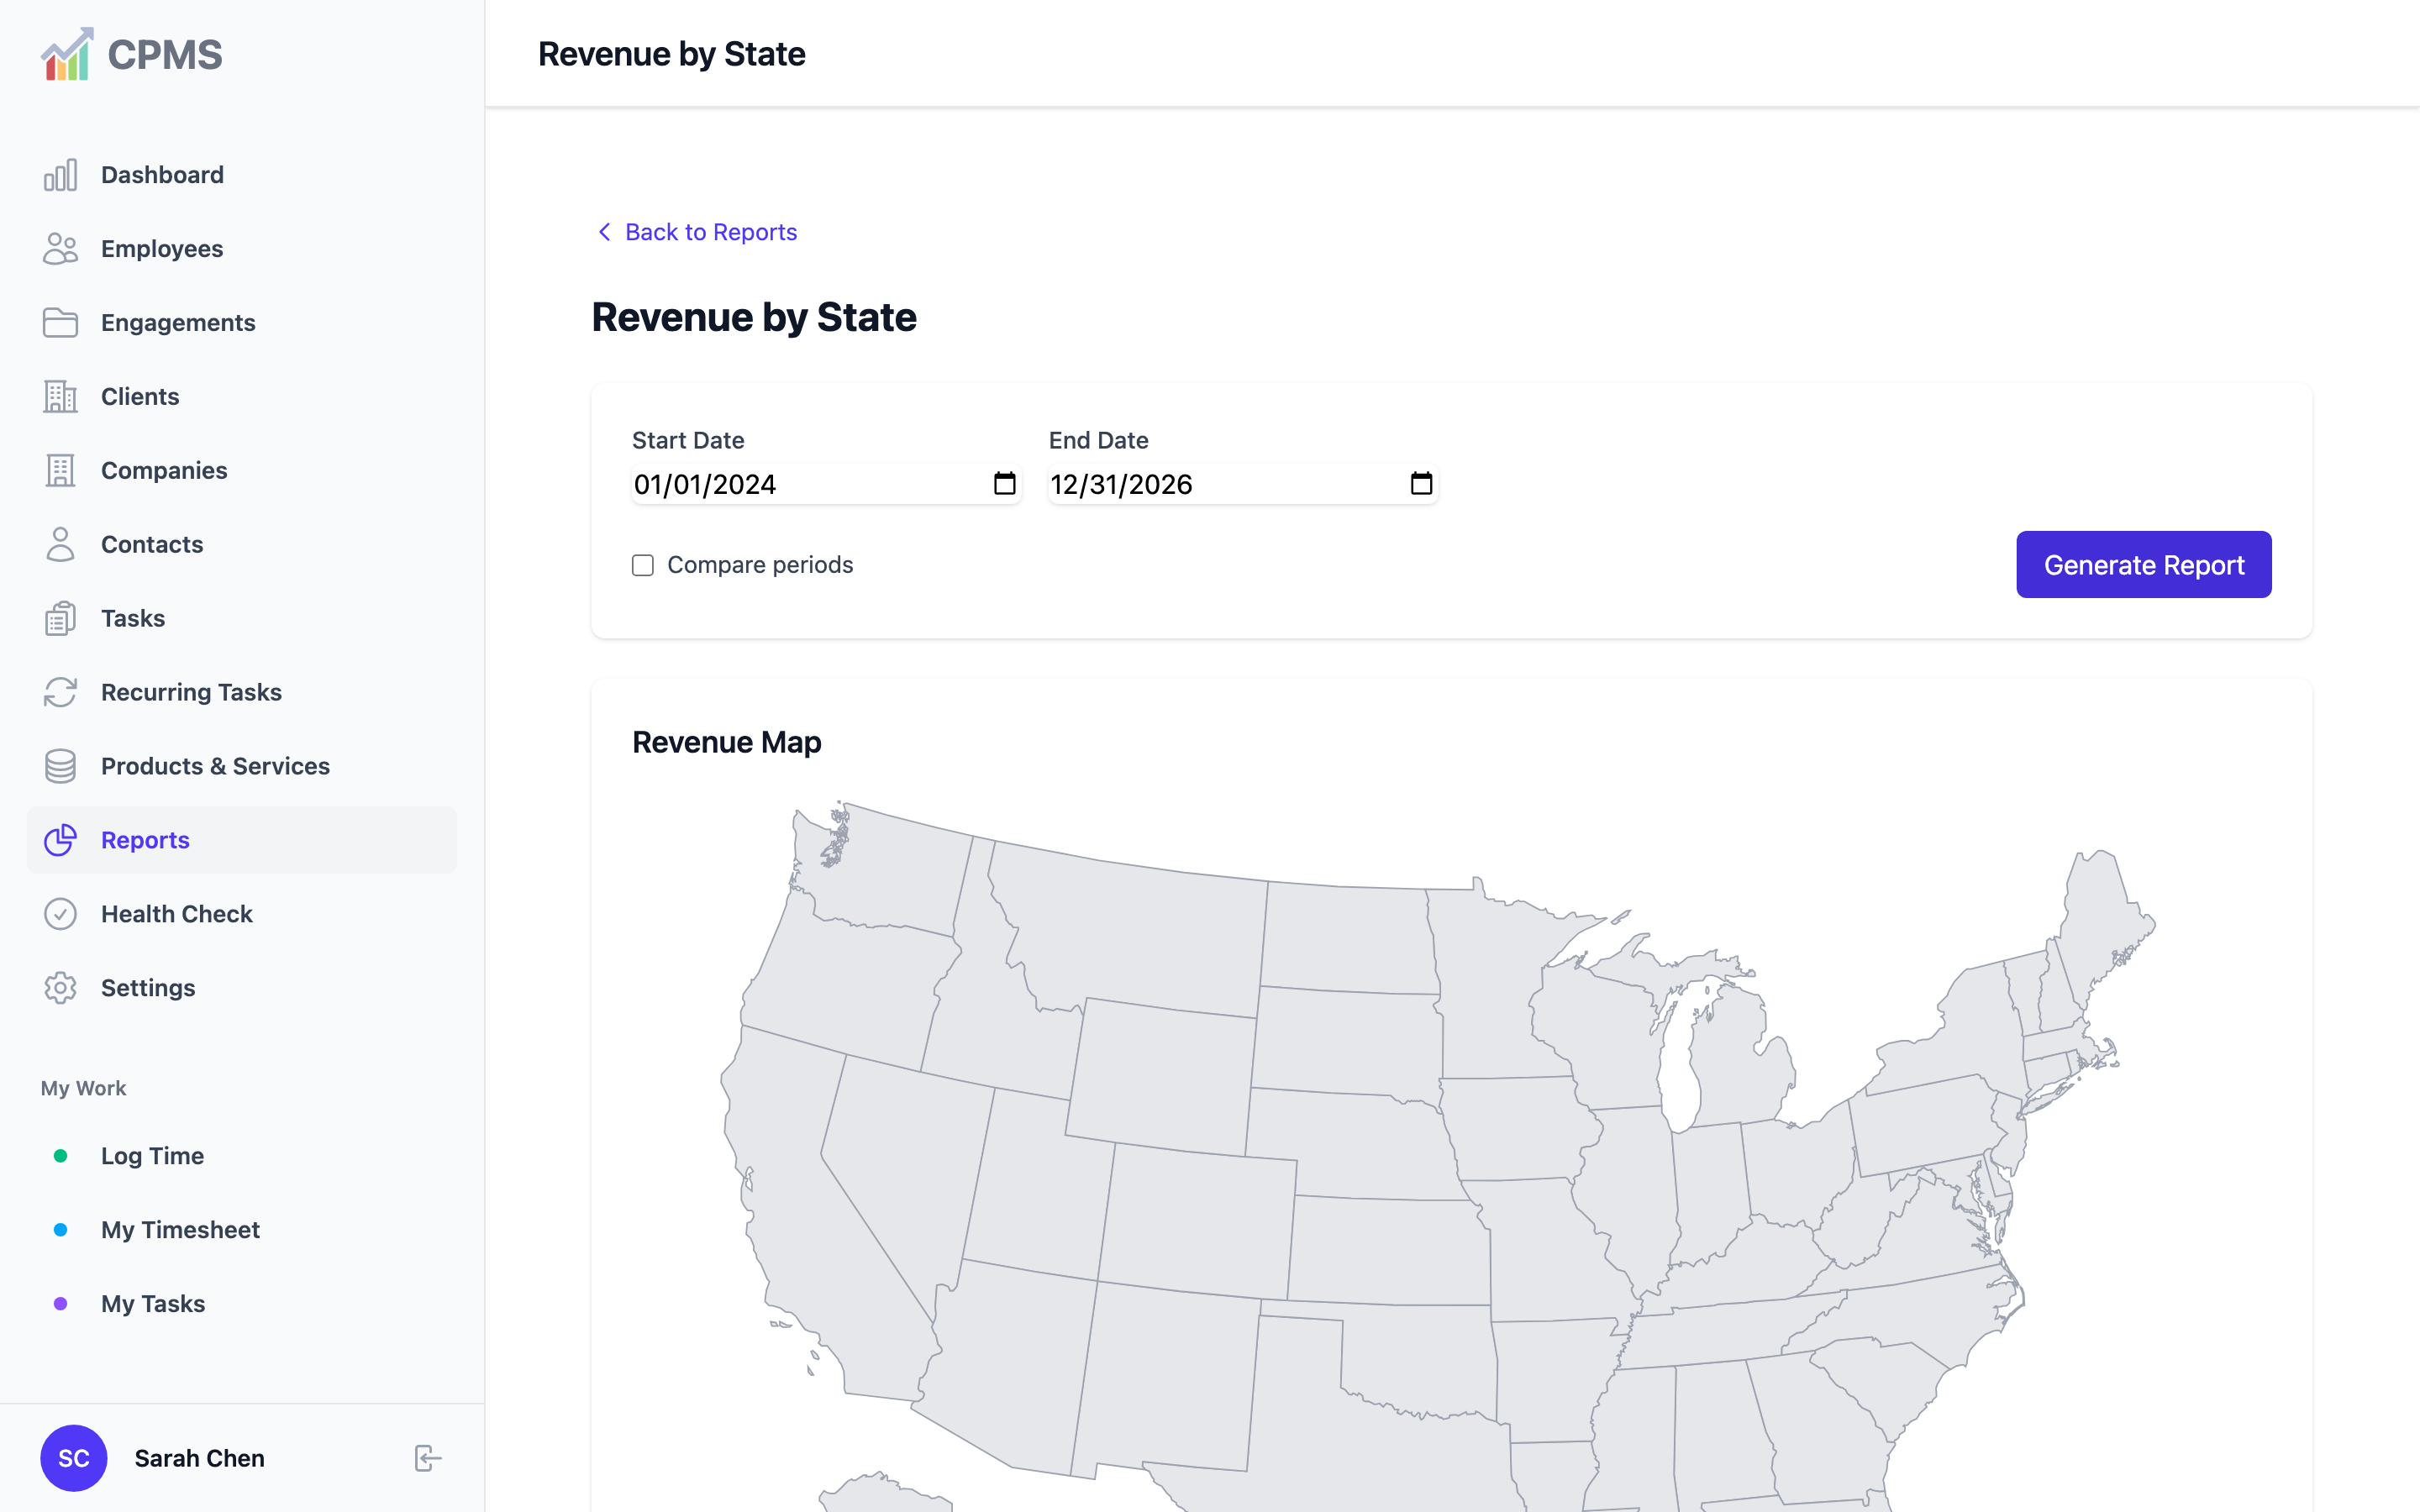Click the purple dot next to My Tasks
2420x1512 pixels.
60,1304
